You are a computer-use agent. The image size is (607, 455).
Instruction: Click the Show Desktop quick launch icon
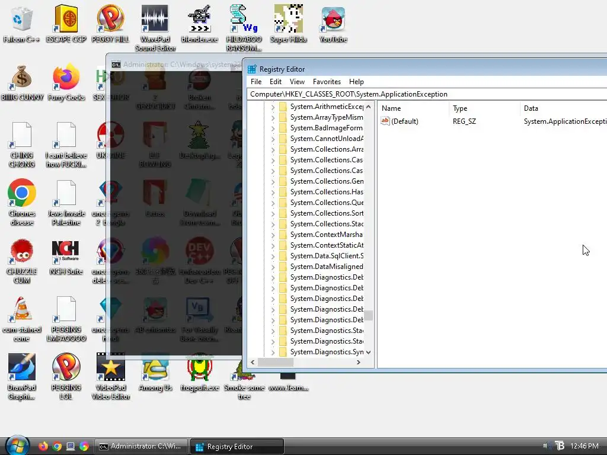click(71, 446)
